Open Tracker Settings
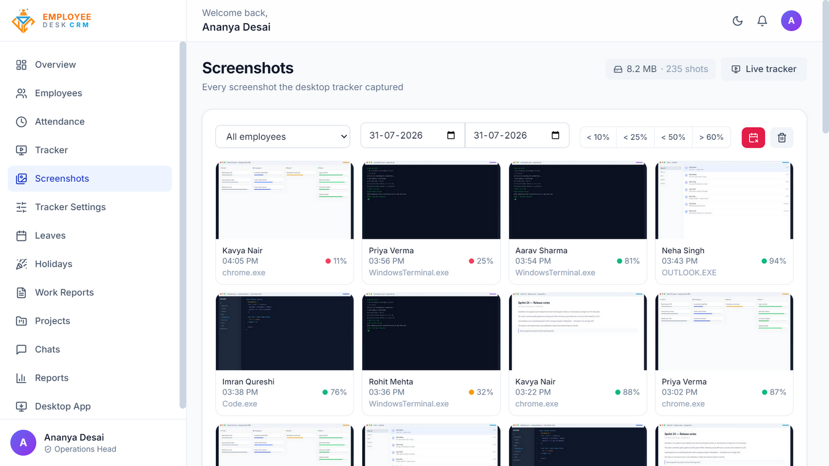 [x=90, y=207]
